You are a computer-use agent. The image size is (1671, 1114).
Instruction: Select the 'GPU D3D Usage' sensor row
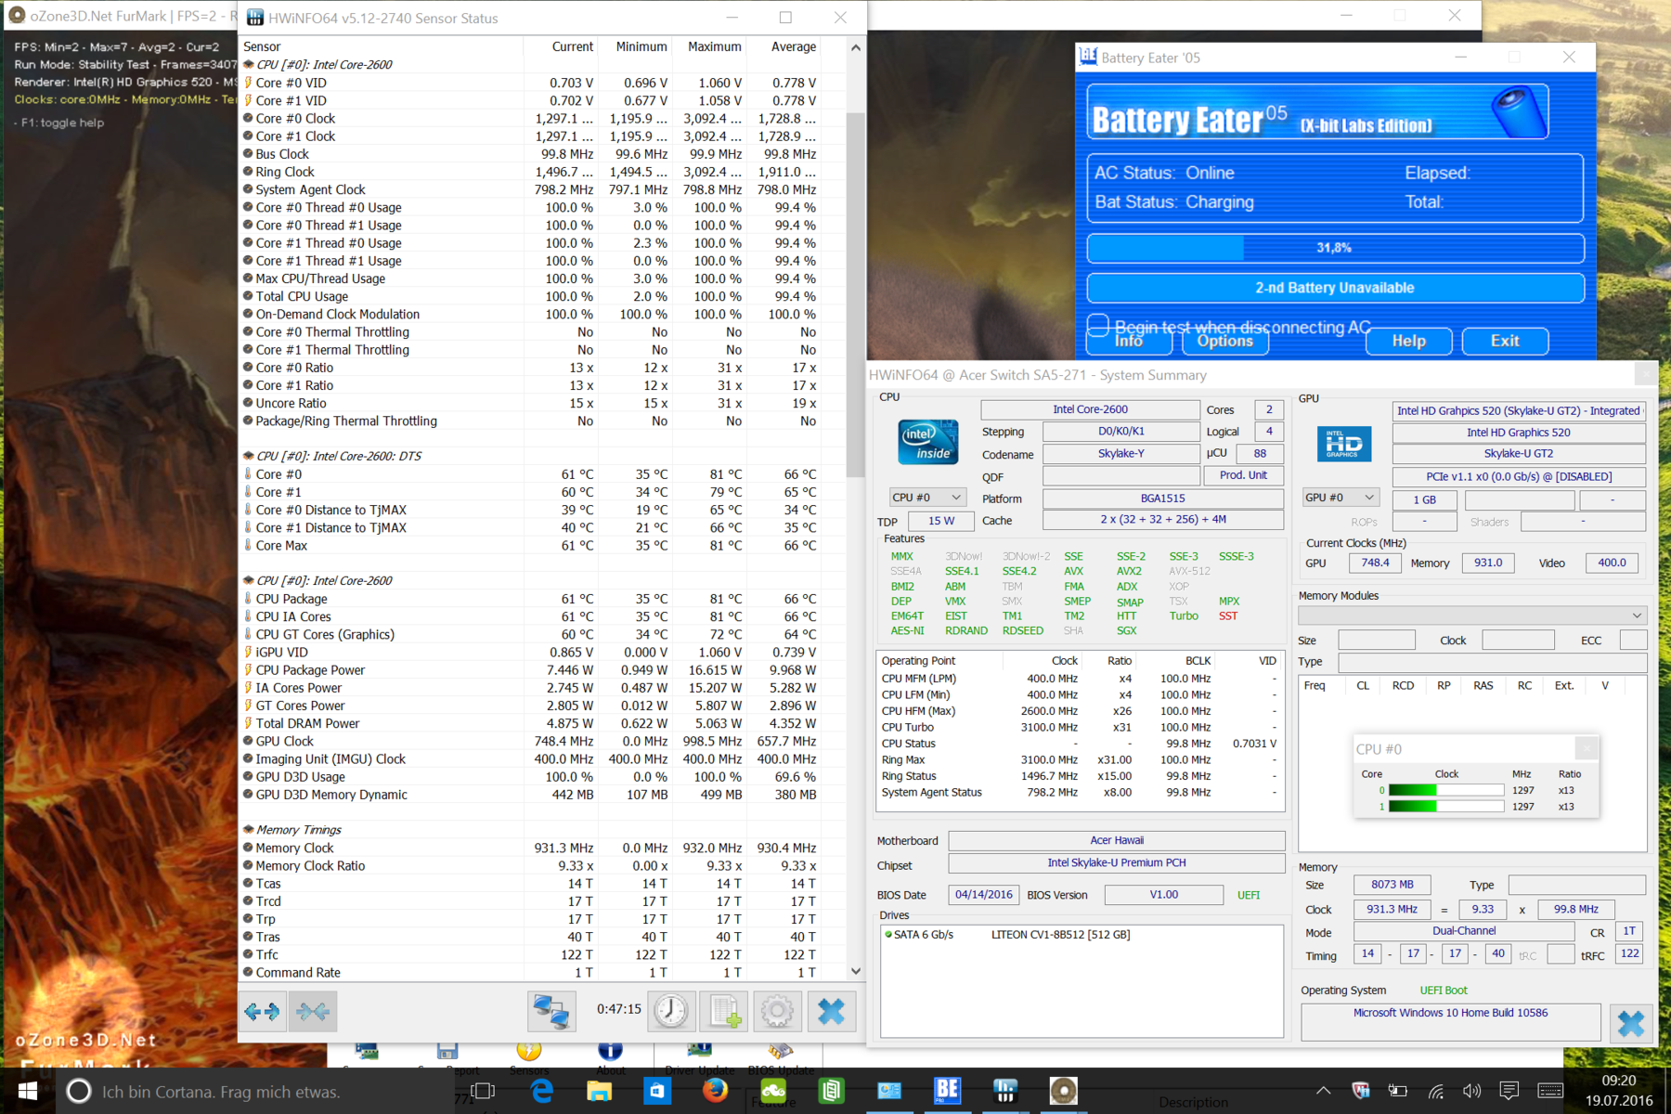[x=531, y=777]
